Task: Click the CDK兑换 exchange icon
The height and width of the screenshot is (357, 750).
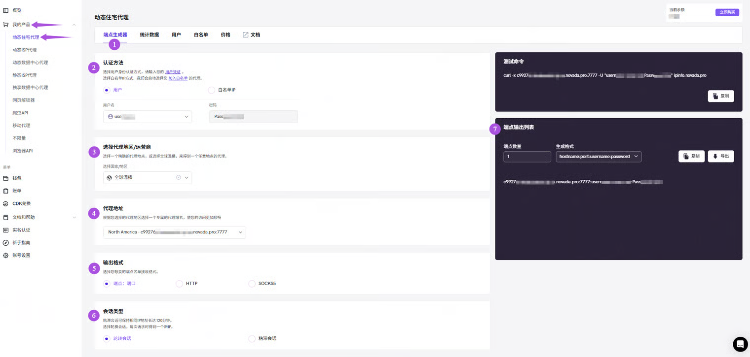Action: point(6,203)
